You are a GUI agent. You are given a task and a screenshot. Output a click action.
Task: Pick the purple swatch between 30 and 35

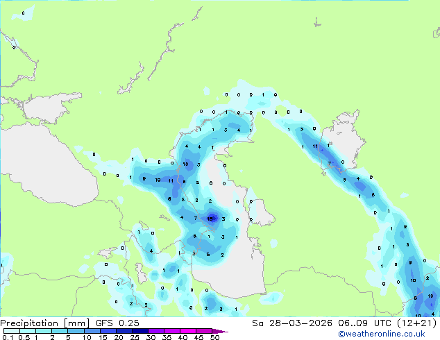pyautogui.click(x=155, y=331)
